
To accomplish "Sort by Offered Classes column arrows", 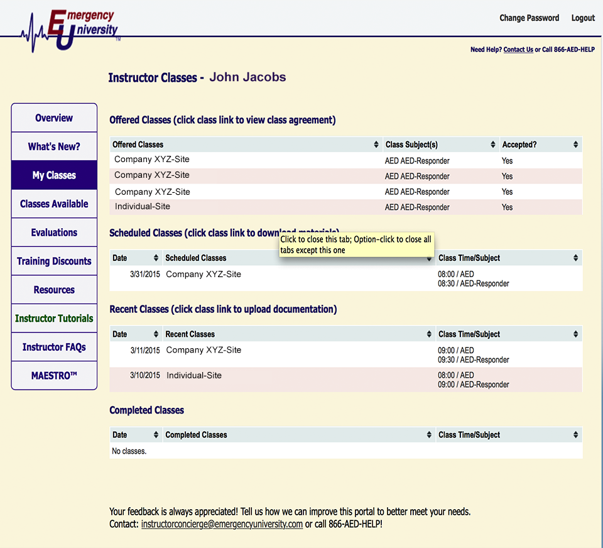I will (376, 145).
